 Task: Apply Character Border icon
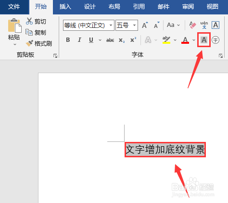(215, 25)
